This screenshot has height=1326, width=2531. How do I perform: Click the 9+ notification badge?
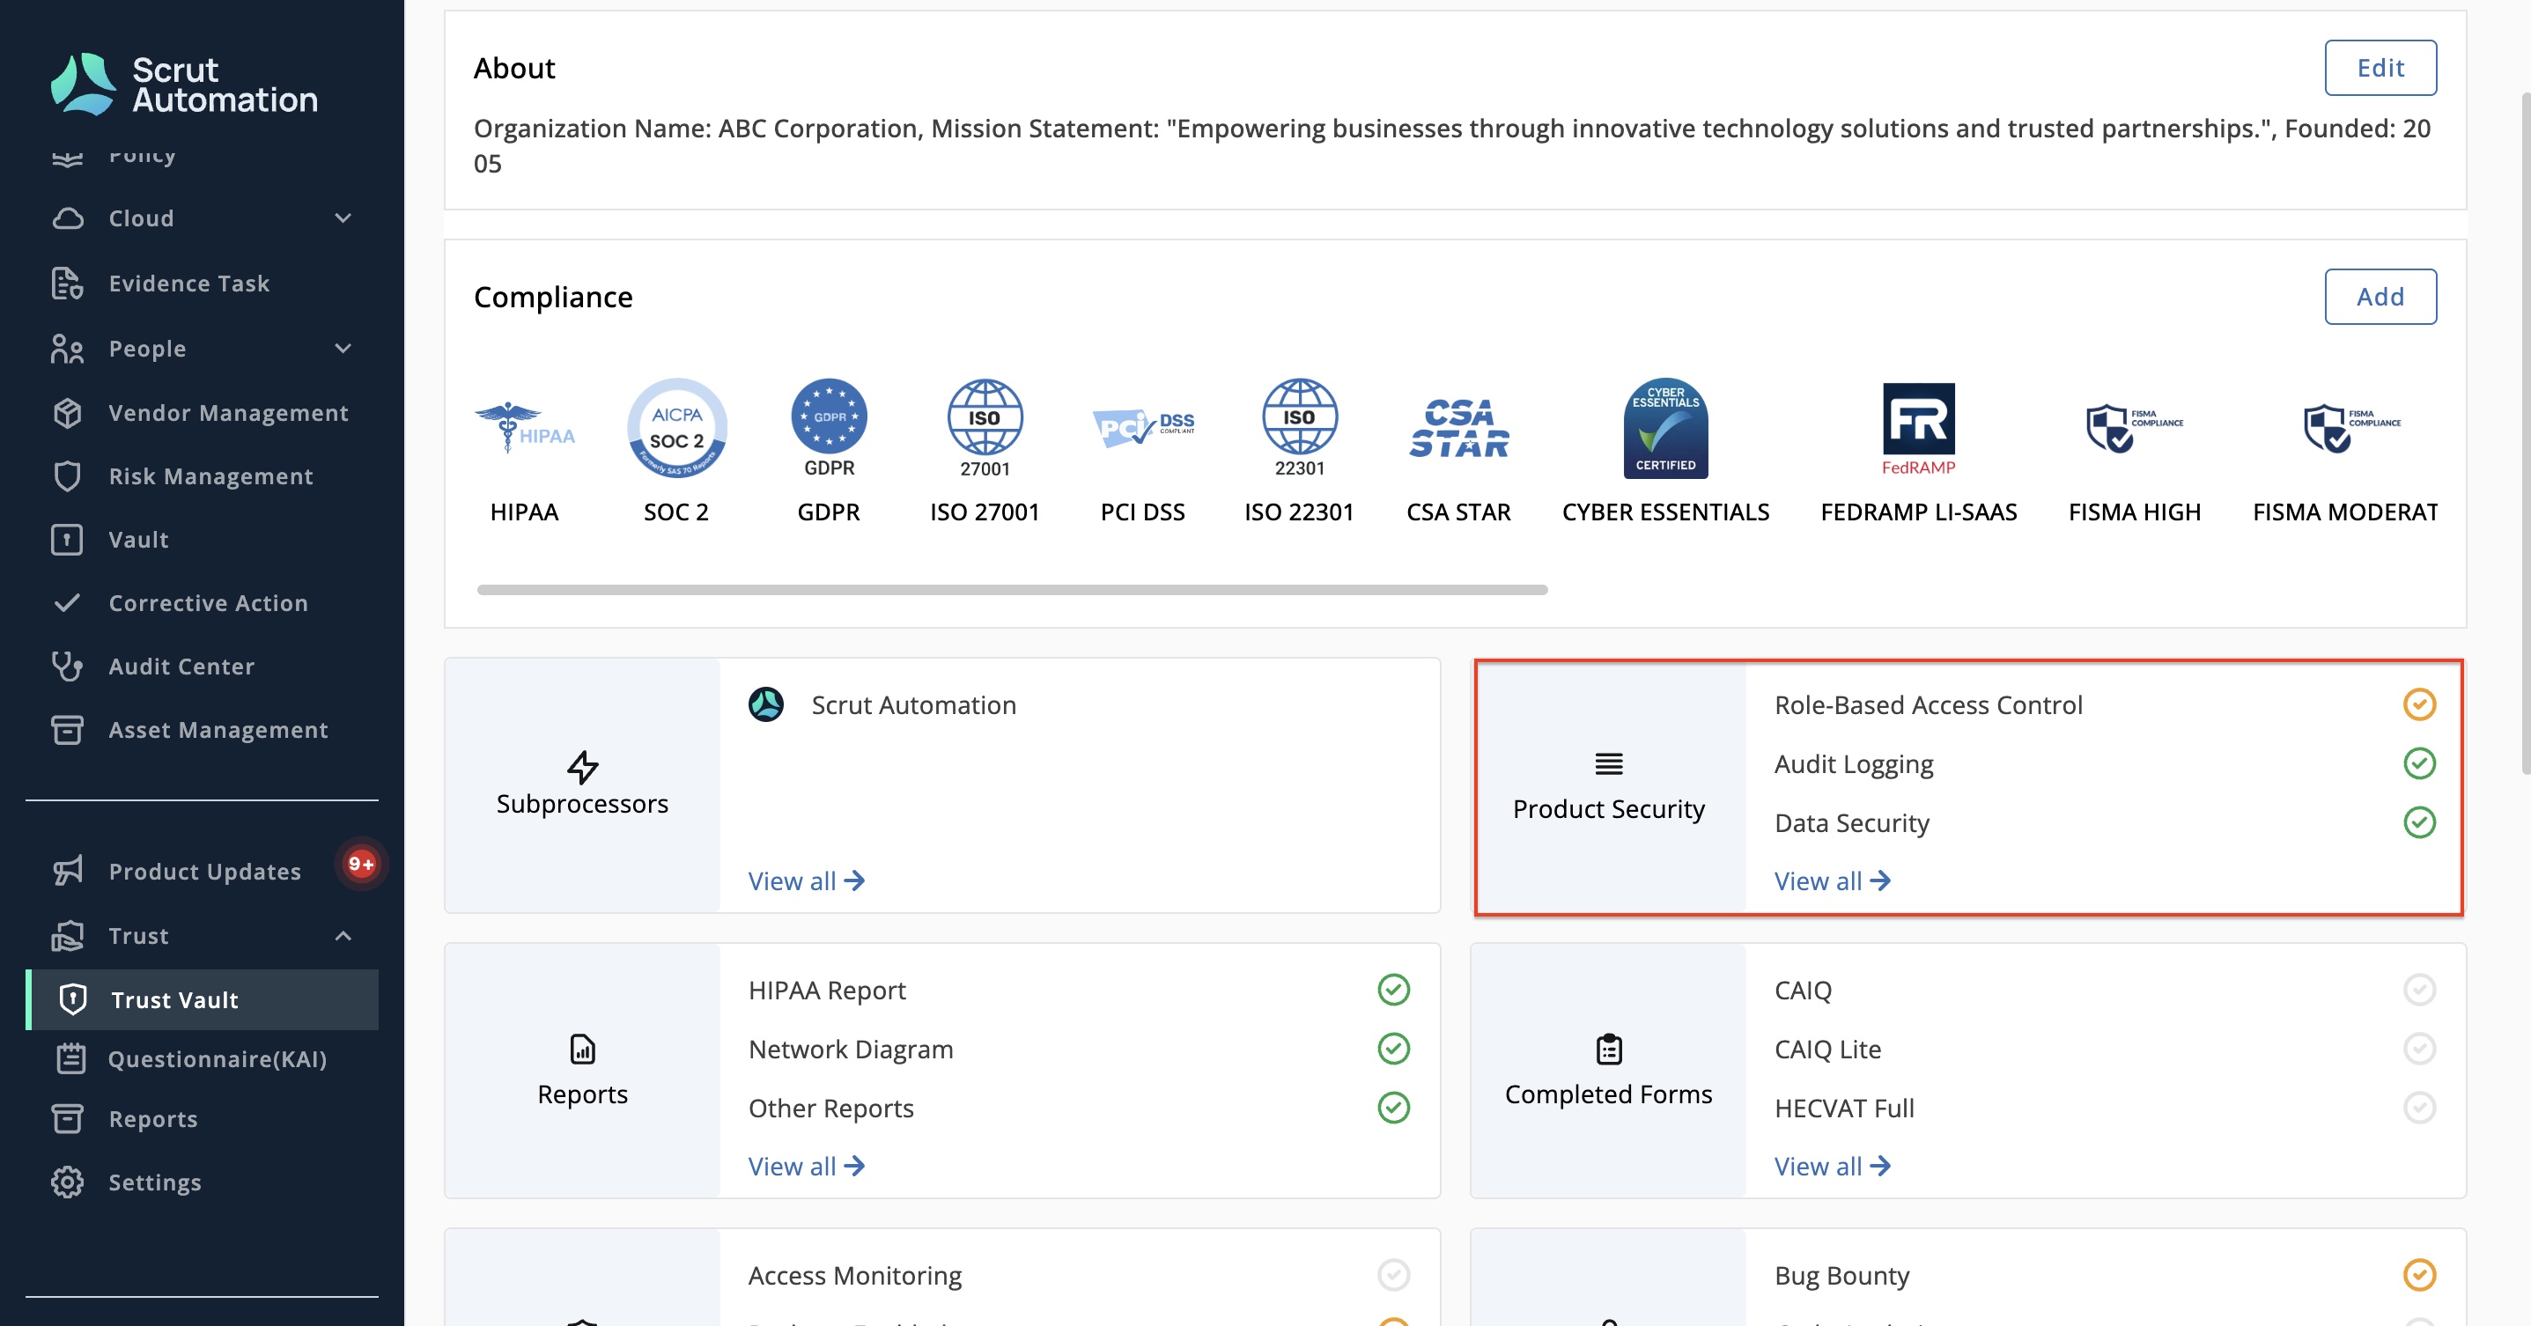360,864
